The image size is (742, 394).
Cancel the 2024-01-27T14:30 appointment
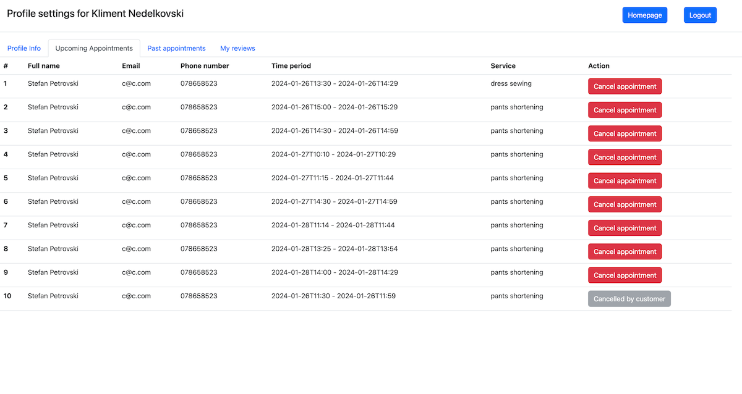click(x=625, y=204)
